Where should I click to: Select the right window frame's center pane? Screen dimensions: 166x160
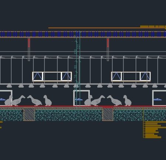[x=131, y=76]
